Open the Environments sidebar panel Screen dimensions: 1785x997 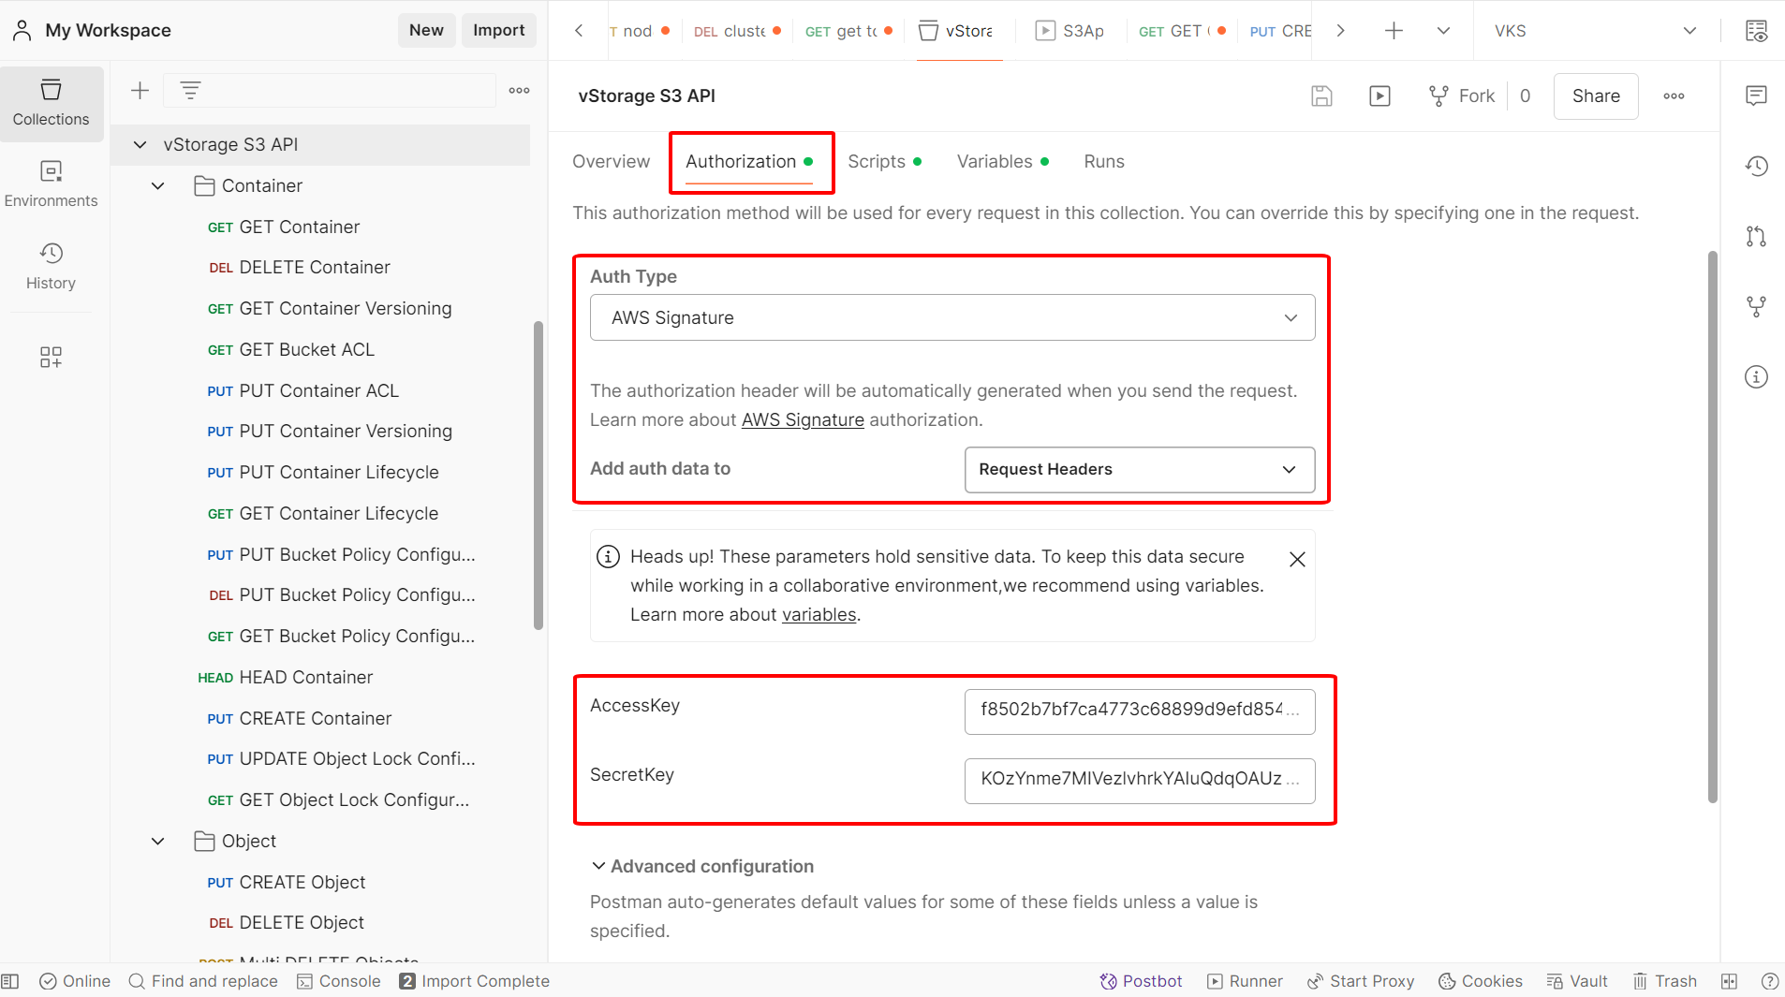pyautogui.click(x=51, y=183)
